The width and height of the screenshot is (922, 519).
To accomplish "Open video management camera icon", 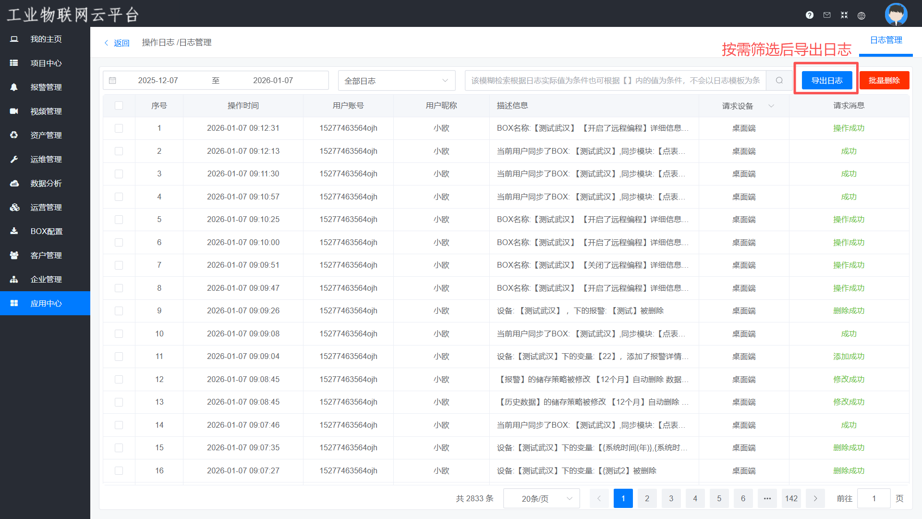I will 14,111.
